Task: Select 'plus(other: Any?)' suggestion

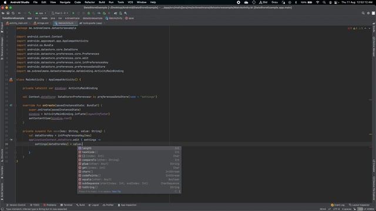Action: click(x=129, y=164)
